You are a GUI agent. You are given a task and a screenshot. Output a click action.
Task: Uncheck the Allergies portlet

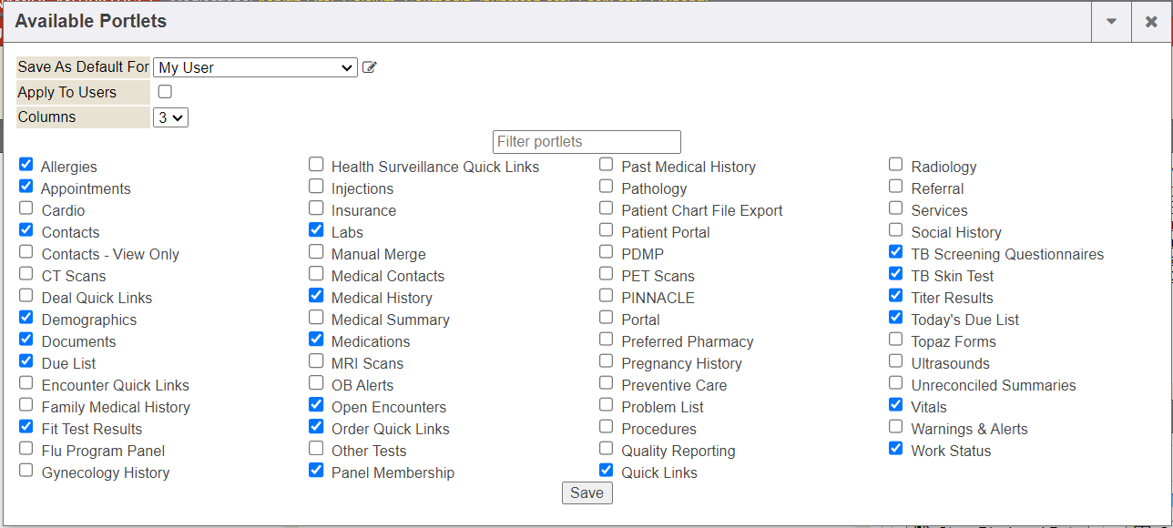click(x=25, y=165)
